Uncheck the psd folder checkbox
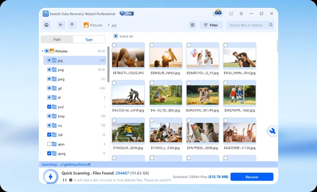Viewport: 317px width, 192px height. tap(49, 107)
